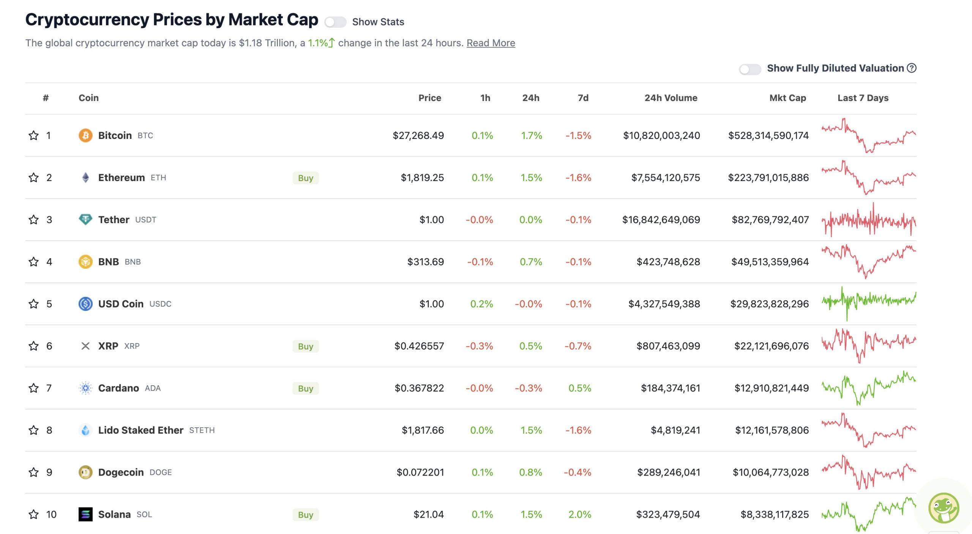Sort by 24h Volume column header
Viewport: 972px width, 534px height.
click(671, 98)
